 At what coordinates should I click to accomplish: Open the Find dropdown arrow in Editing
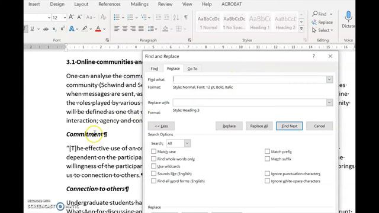(x=331, y=14)
